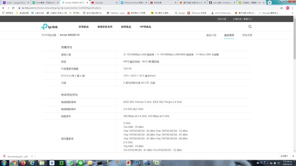Click text 2.4 GHz 和 5 GHz
The width and height of the screenshot is (296, 166).
point(133,109)
